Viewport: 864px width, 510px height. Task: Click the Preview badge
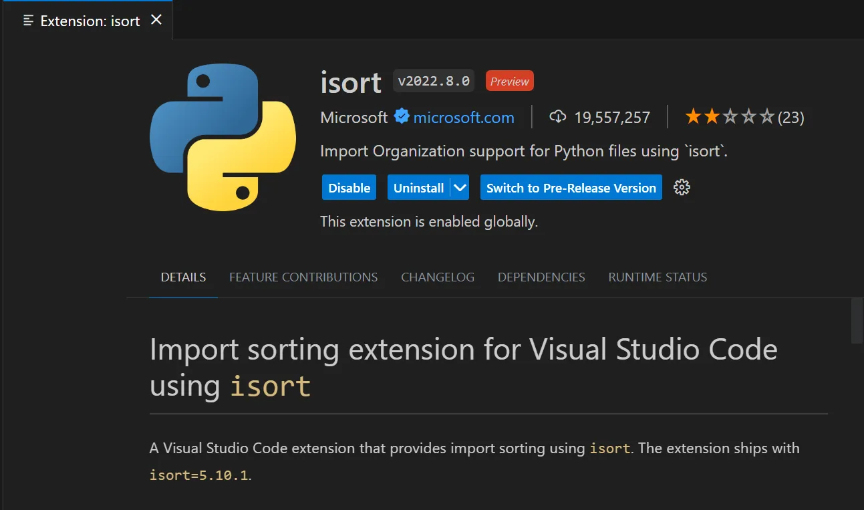coord(509,80)
